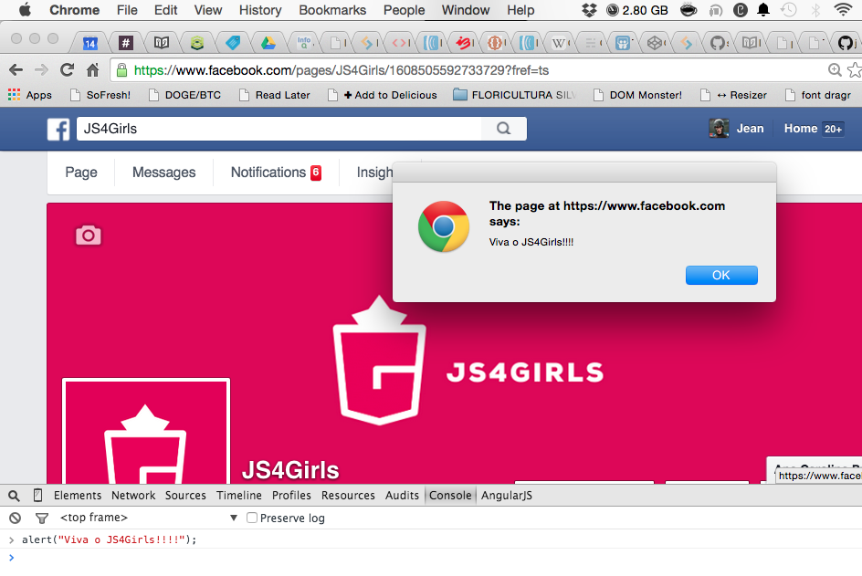Switch to the Network DevTools tab

click(133, 495)
